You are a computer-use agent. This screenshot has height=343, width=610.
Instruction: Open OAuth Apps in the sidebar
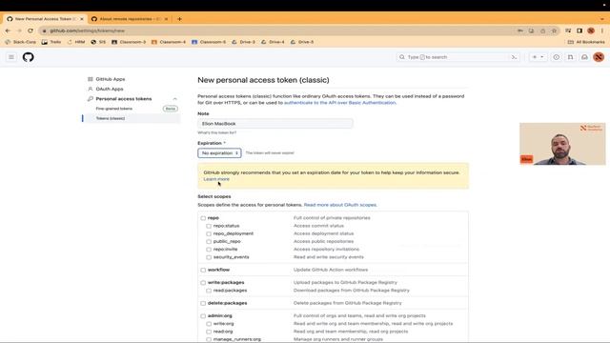[x=110, y=89]
